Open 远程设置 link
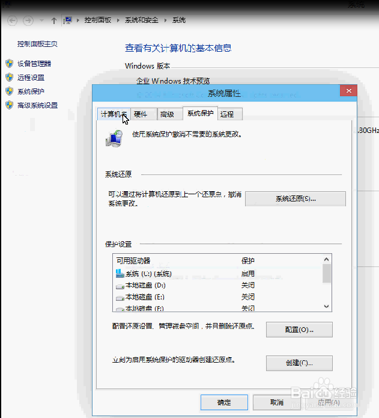This screenshot has width=379, height=418. pyautogui.click(x=31, y=78)
